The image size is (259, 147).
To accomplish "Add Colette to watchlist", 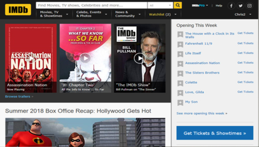I will tap(180, 83).
